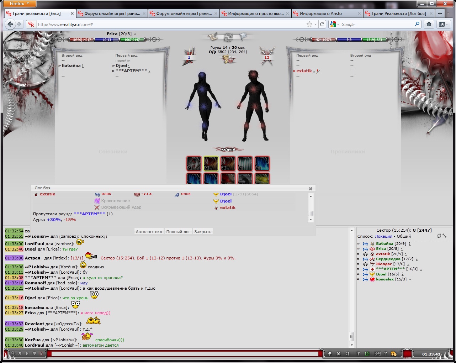Click the Firefox URL address bar
Image resolution: width=456 pixels, height=363 pixels.
click(171, 24)
